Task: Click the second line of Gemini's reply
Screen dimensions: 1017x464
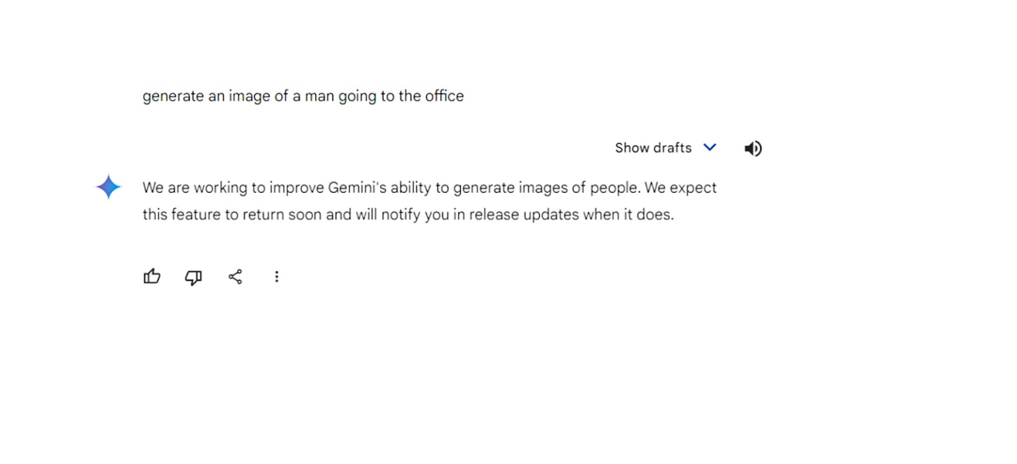Action: coord(407,215)
